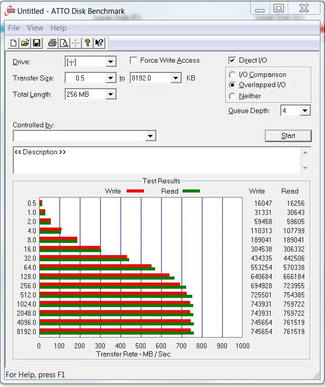
Task: Open the Total Length dropdown 256 MB
Action: (110, 94)
